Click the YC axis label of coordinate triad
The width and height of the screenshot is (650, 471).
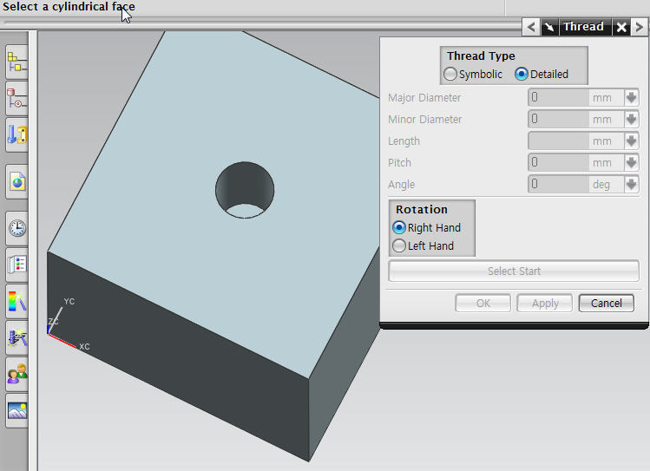point(69,302)
